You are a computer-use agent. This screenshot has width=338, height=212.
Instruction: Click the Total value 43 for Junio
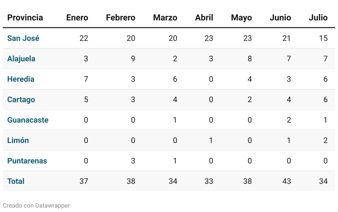pos(286,181)
